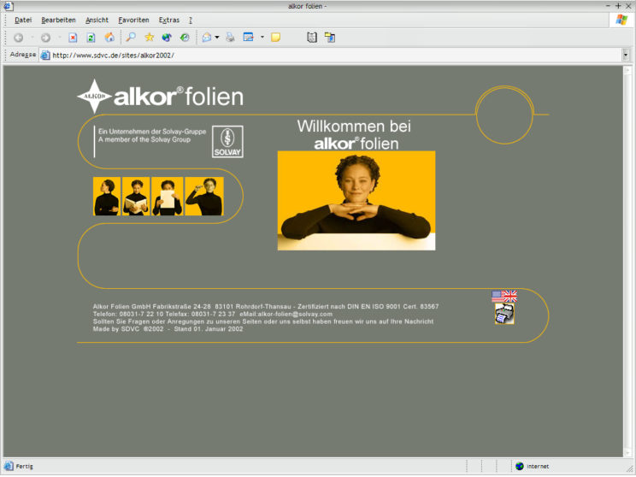
Task: Click large photo of woman resting chin on hands
Action: (356, 200)
